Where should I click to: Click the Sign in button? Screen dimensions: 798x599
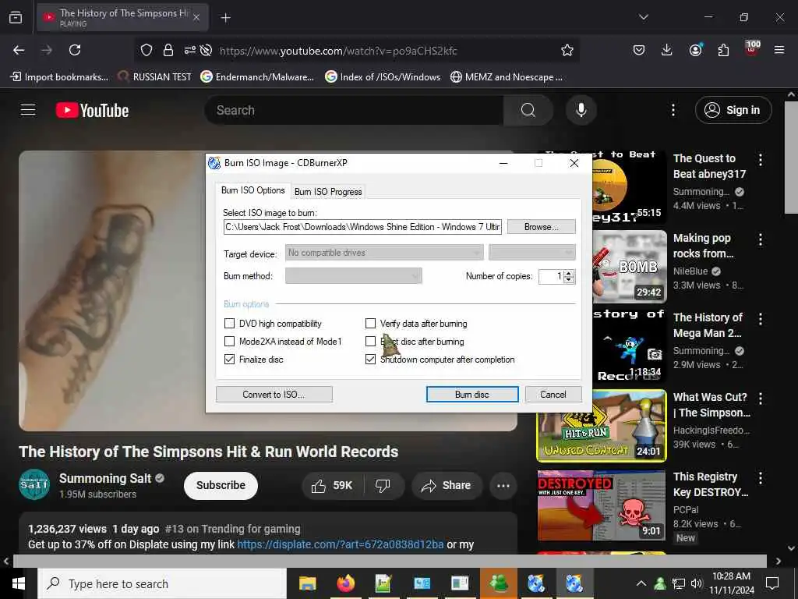(733, 110)
